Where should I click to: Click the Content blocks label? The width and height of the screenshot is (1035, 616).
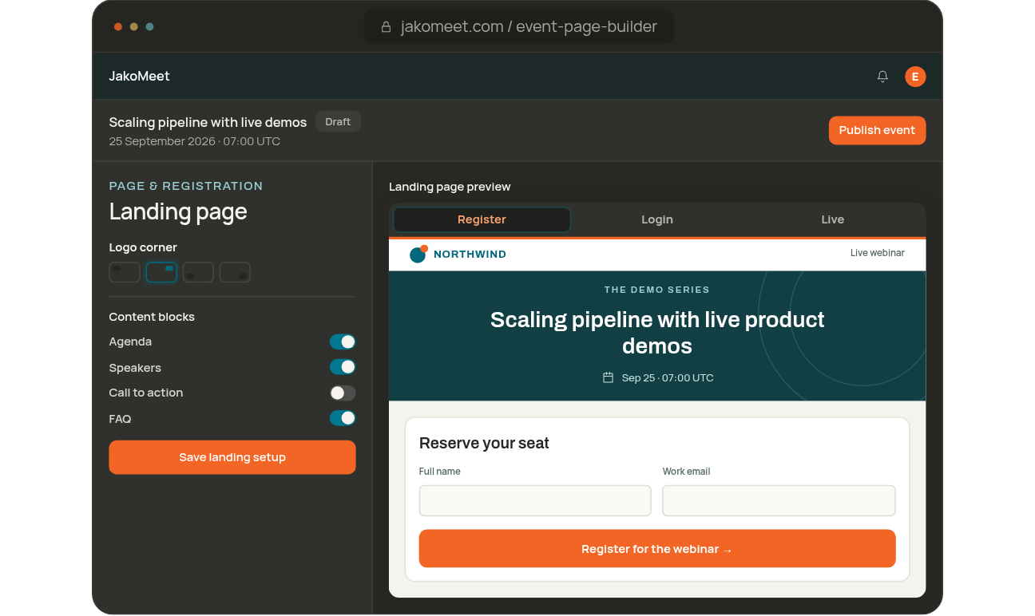pos(152,317)
